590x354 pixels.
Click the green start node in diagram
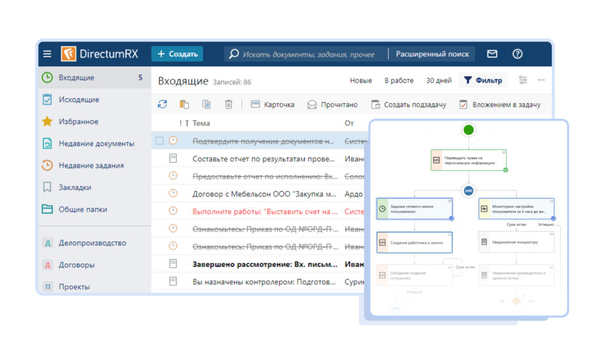(x=468, y=130)
